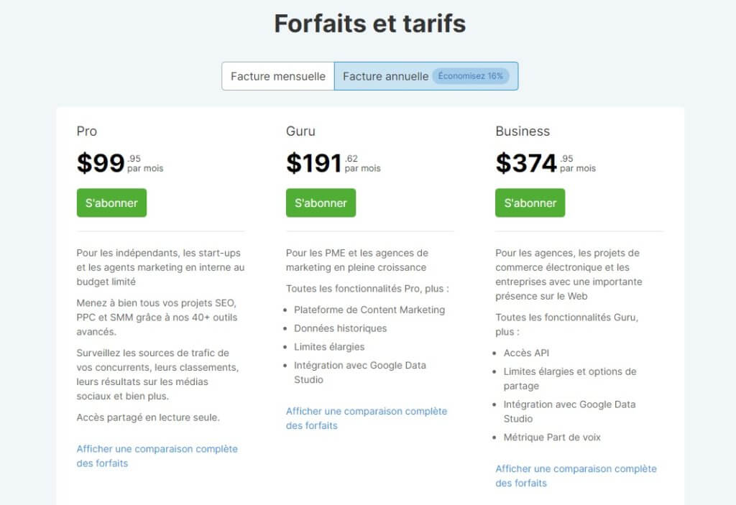Click the Accès API feature item
736x505 pixels.
pyautogui.click(x=526, y=353)
